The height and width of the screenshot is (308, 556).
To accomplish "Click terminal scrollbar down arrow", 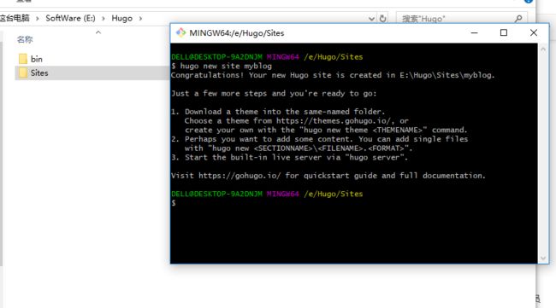I will [543, 259].
